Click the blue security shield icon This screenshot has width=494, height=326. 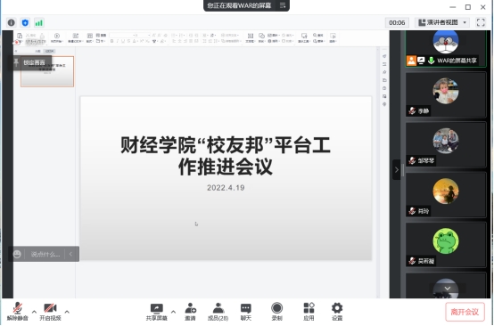[x=25, y=22]
